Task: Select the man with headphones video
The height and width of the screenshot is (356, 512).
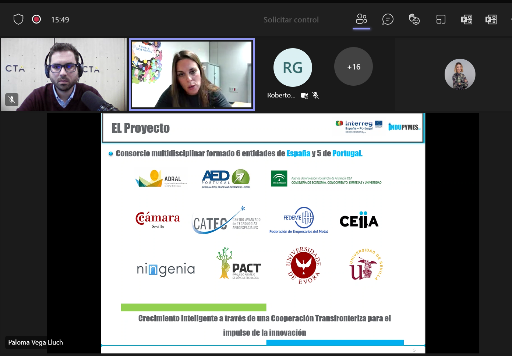Action: click(x=63, y=74)
